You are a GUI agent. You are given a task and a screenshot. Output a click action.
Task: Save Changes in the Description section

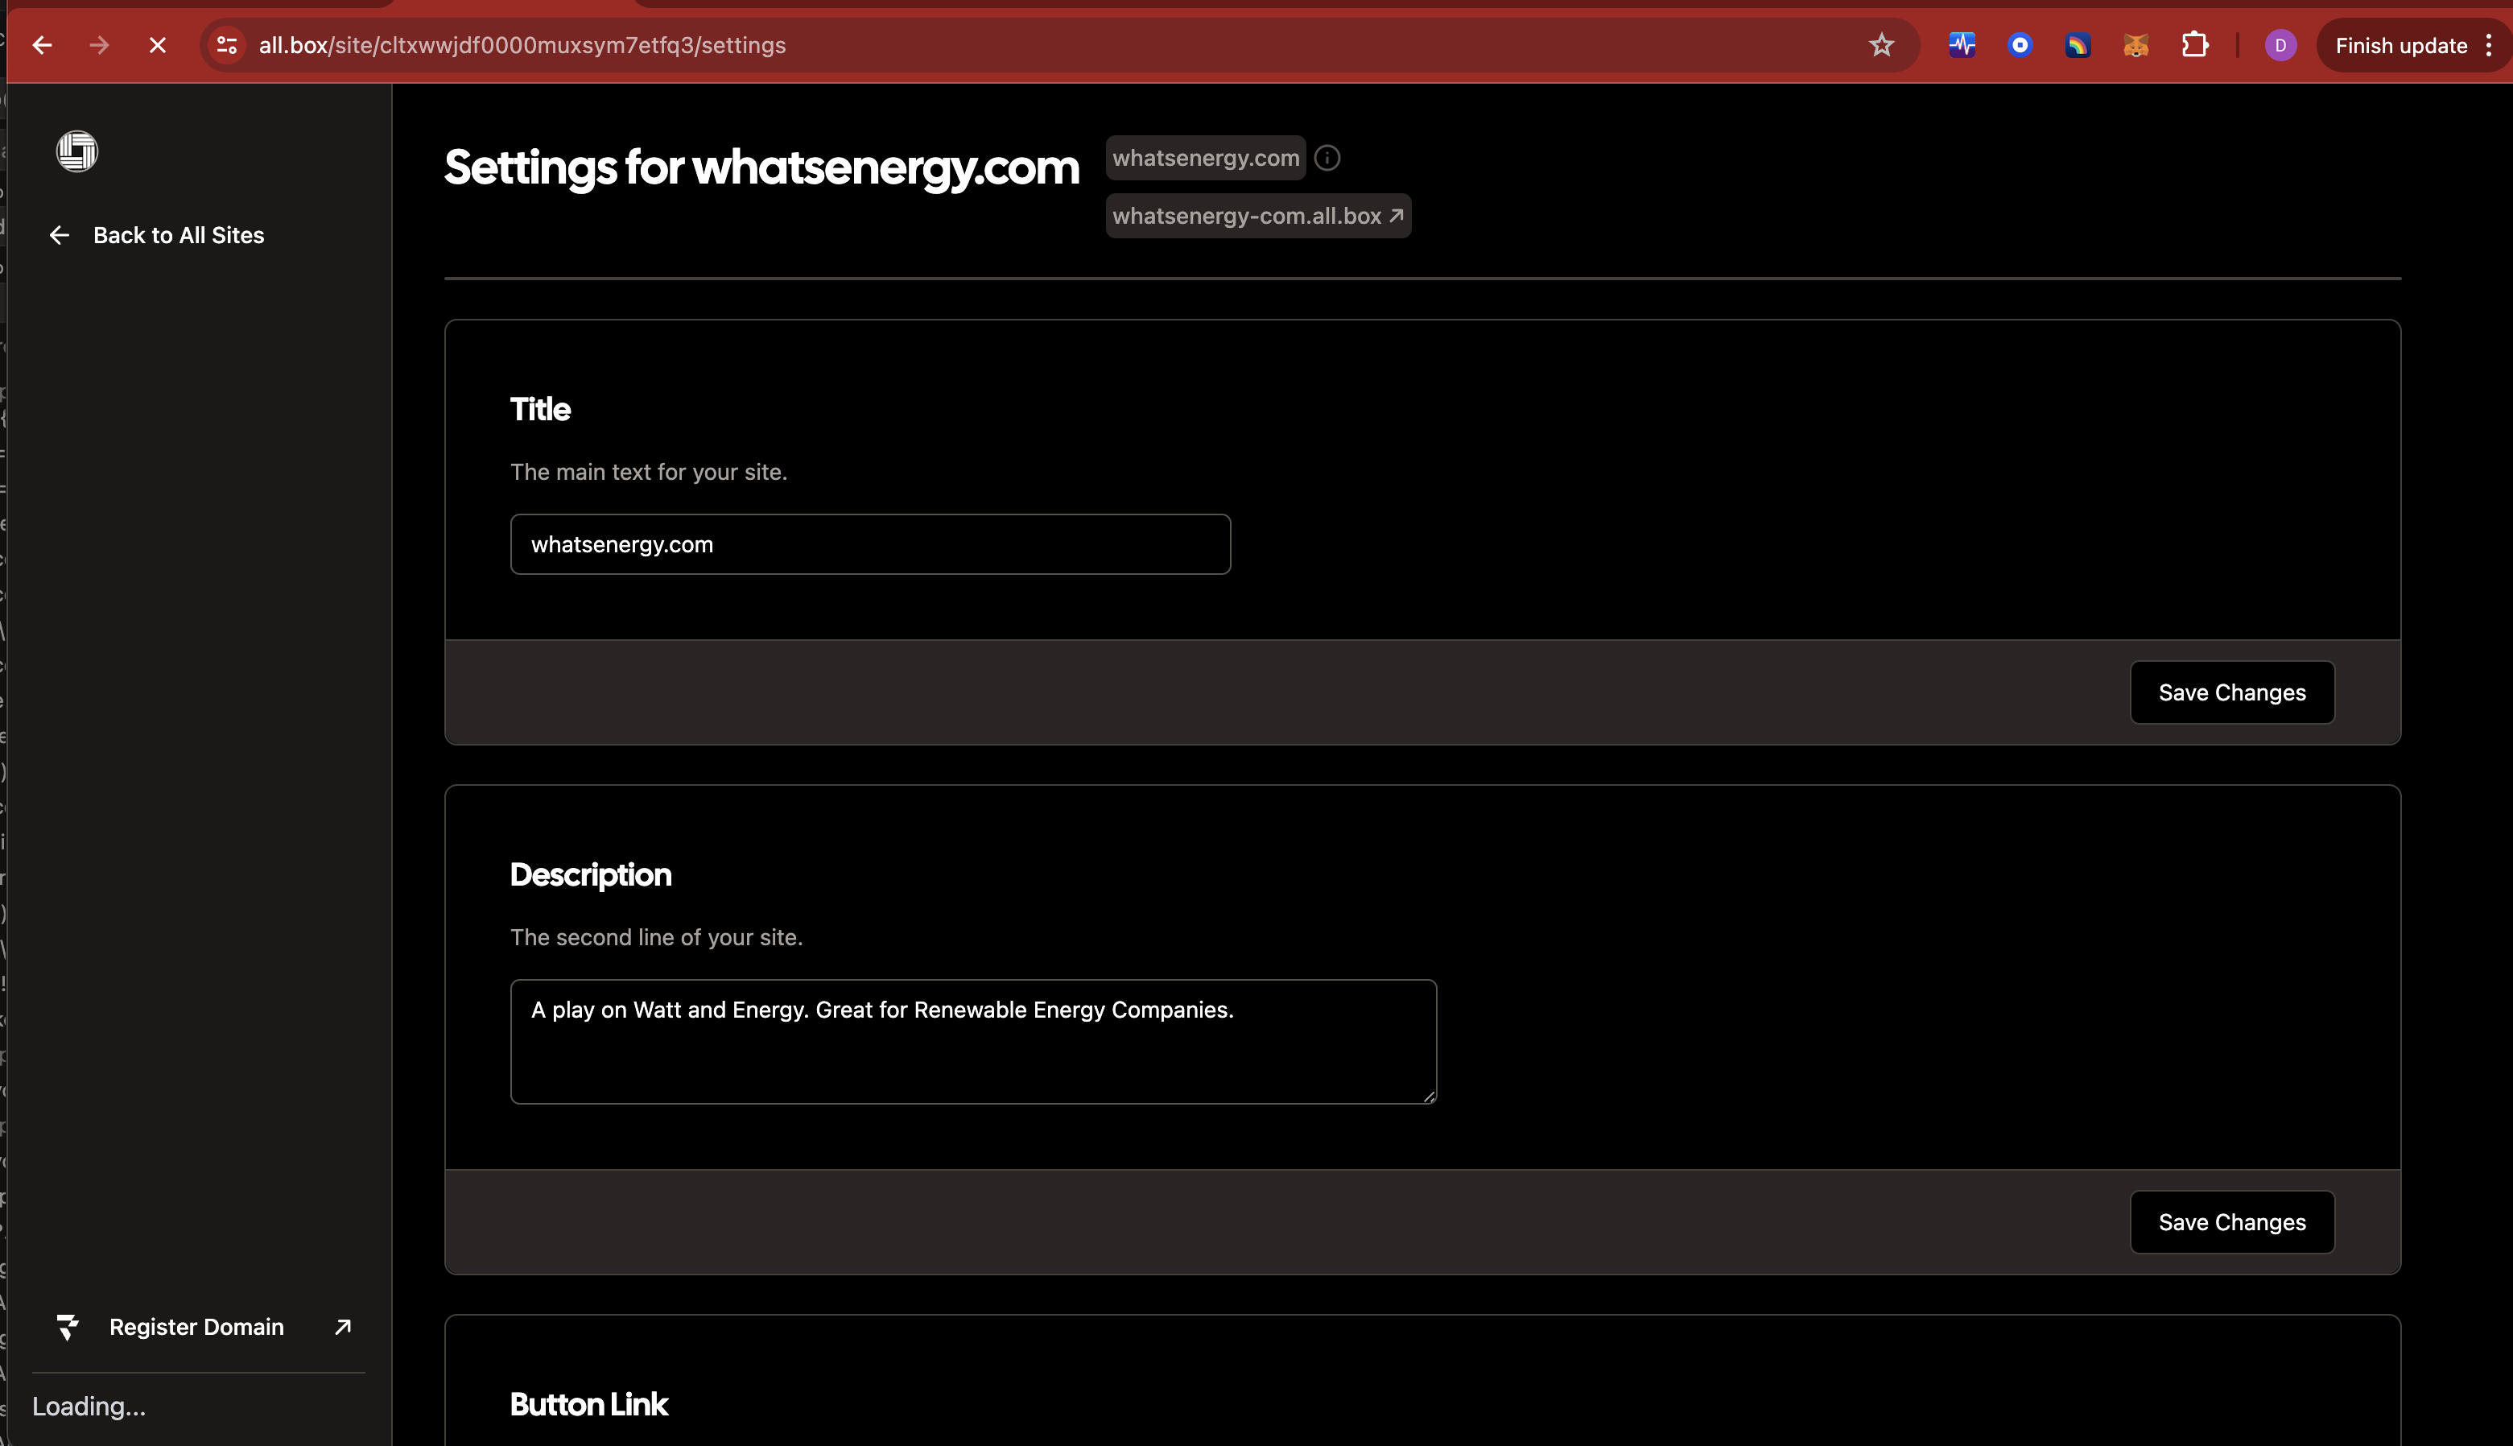click(x=2231, y=1221)
